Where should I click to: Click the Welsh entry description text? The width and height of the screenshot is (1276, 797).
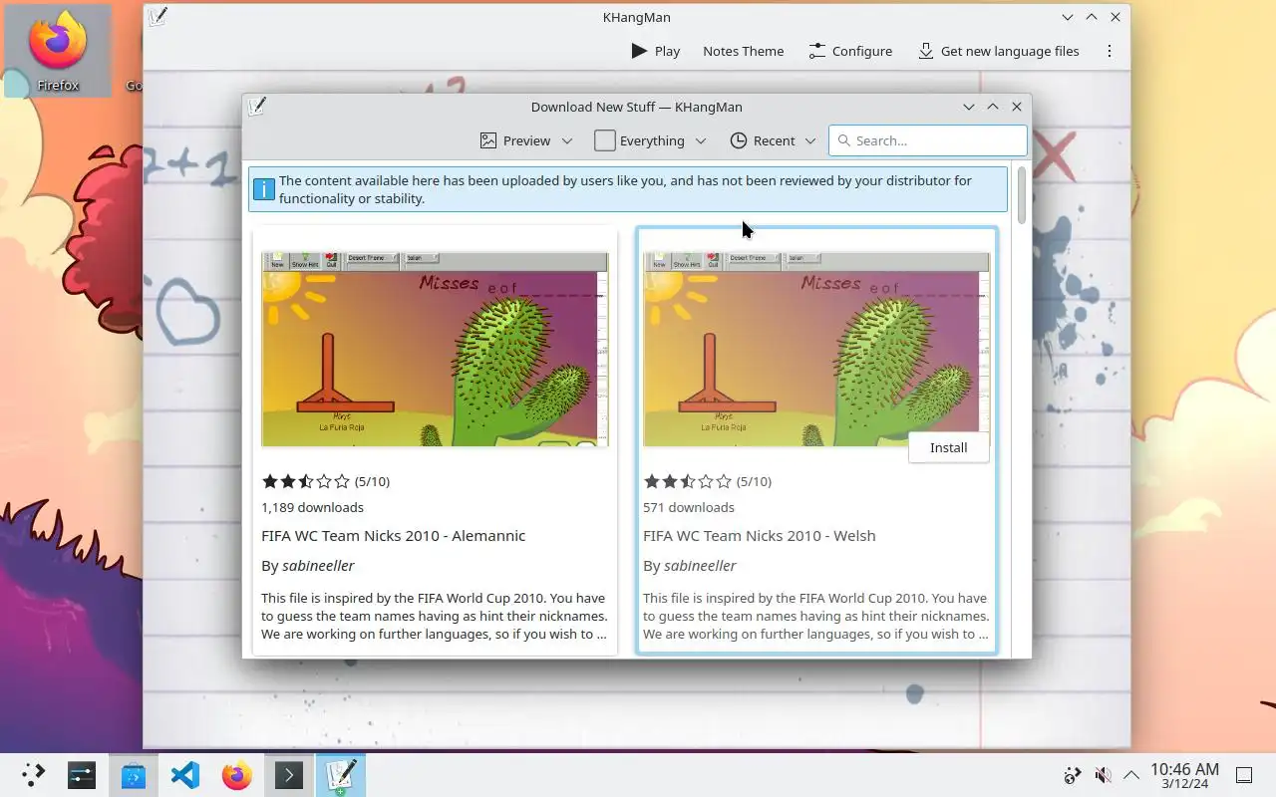click(x=815, y=616)
